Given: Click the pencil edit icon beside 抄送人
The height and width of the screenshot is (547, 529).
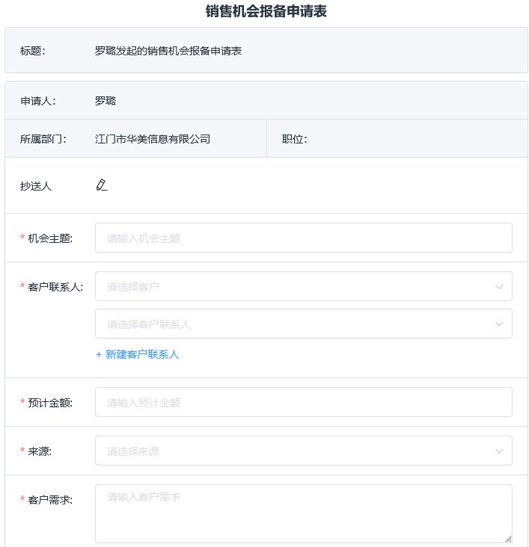Looking at the screenshot, I should point(102,185).
